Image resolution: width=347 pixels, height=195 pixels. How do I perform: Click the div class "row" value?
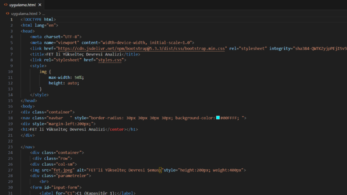[x=64, y=158]
